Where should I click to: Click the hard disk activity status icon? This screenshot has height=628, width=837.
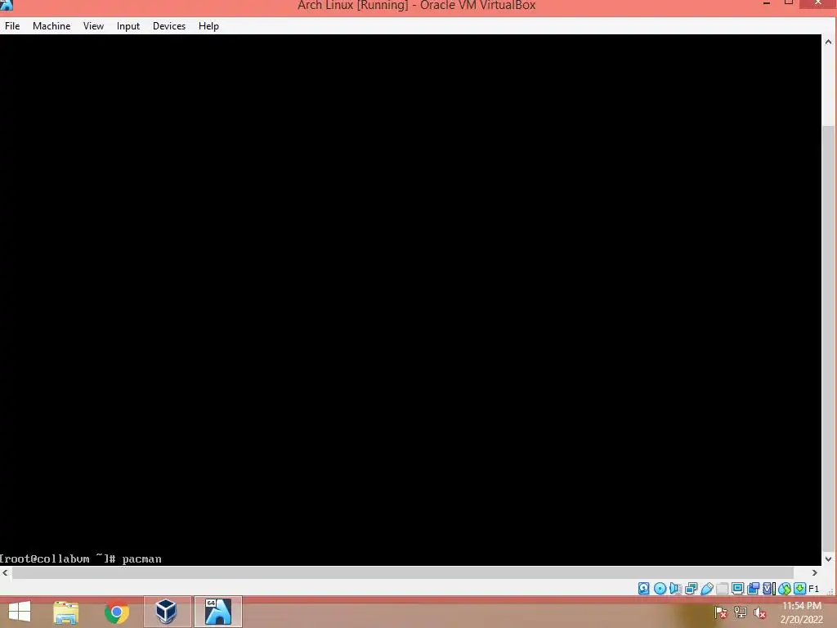644,589
